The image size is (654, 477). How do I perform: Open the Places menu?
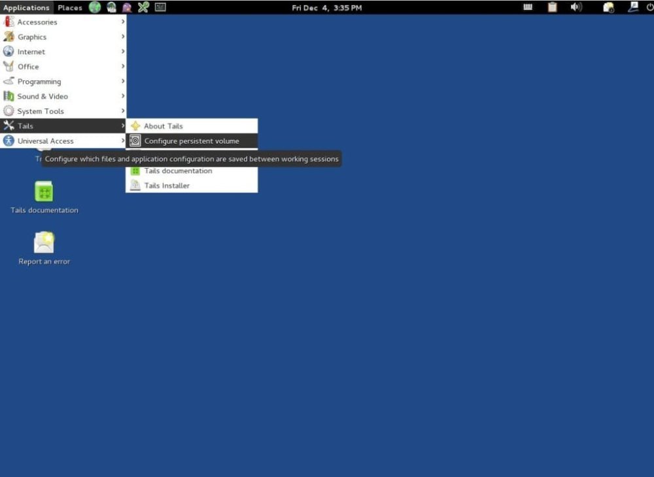(70, 7)
